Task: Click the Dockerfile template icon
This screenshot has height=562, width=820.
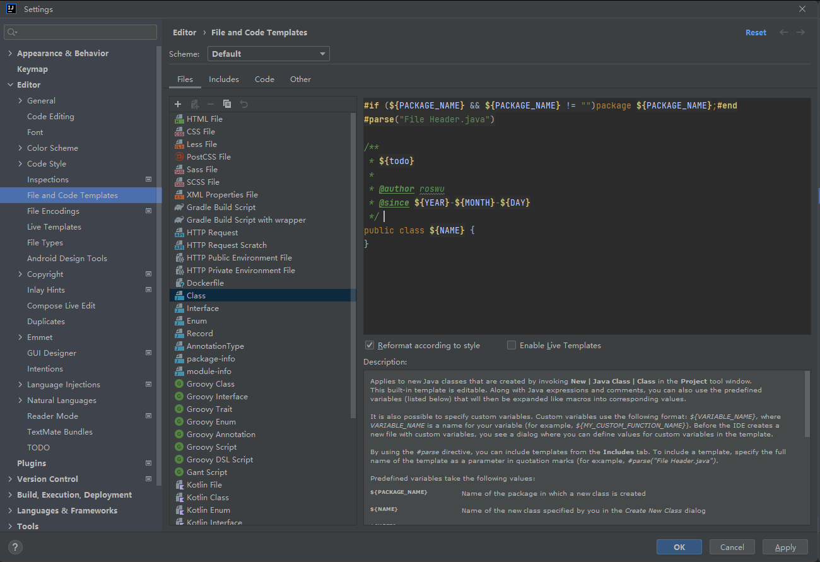Action: coord(179,283)
